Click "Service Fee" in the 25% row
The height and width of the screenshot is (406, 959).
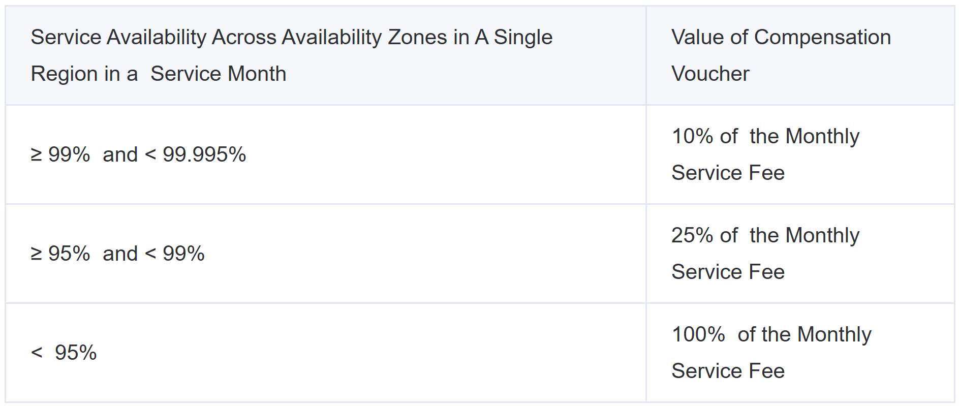(728, 272)
